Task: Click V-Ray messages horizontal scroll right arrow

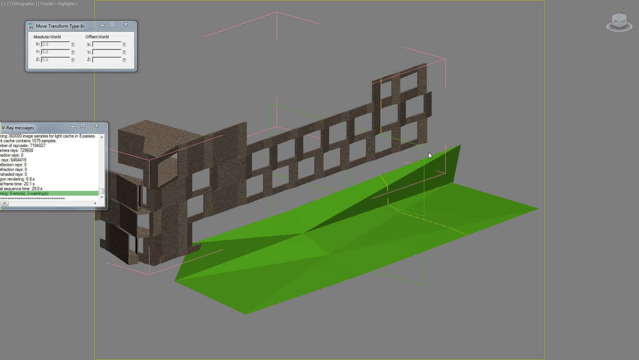Action: [96, 203]
